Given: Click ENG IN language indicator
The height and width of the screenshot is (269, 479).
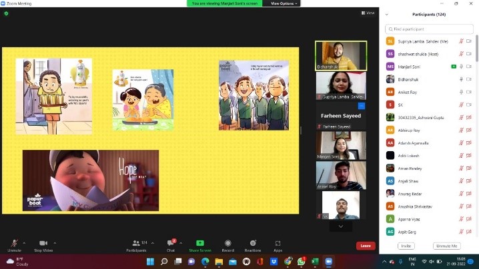Looking at the screenshot, I should (x=412, y=262).
